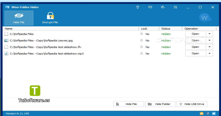Open the menu list icon in title bar

(175, 7)
